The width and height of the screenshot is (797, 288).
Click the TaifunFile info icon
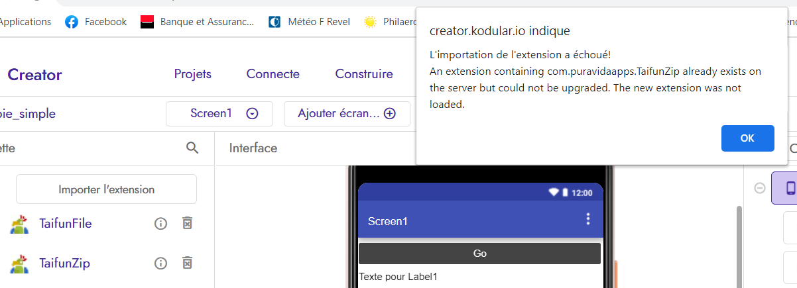(160, 224)
